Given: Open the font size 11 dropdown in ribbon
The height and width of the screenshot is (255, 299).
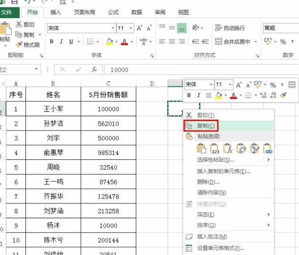Looking at the screenshot, I should [x=130, y=28].
